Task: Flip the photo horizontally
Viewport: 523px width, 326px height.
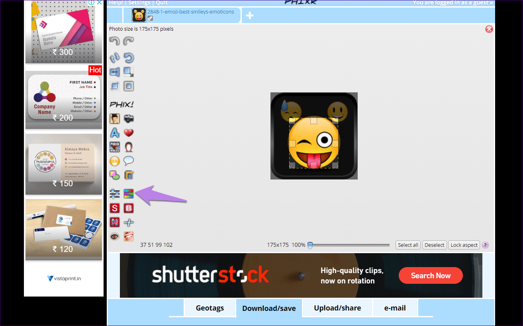Action: click(x=115, y=72)
